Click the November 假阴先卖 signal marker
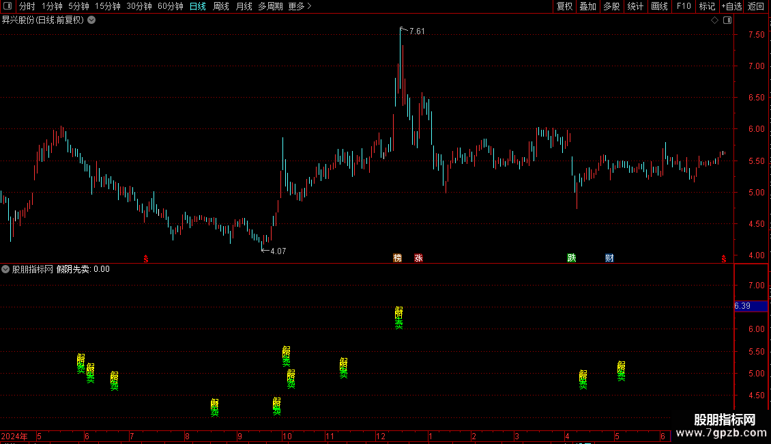The image size is (771, 444). tap(344, 368)
